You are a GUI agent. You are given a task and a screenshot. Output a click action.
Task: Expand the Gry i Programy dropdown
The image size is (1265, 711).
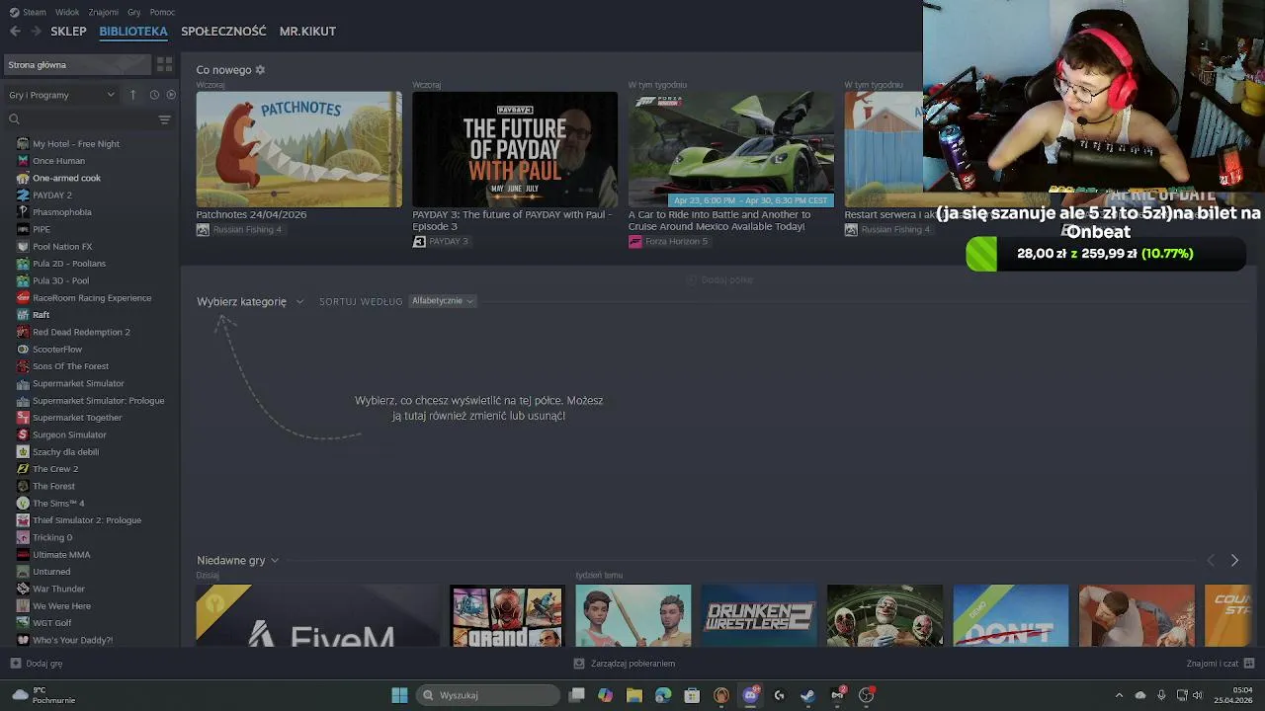[x=61, y=95]
